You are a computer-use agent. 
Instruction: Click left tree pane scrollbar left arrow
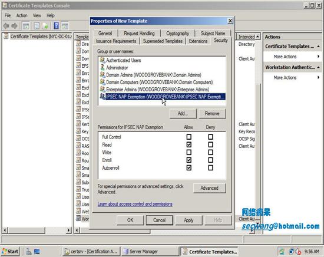pos(5,230)
